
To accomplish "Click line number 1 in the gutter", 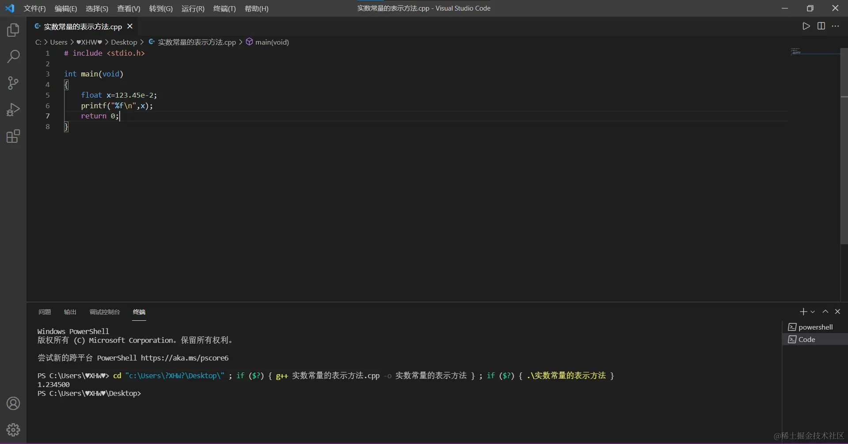I will point(48,53).
